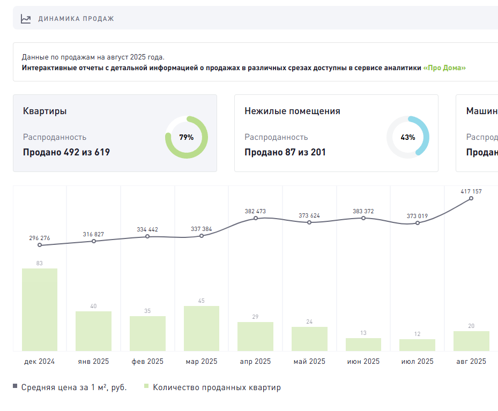Viewport: 498px width, 411px height.
Task: Click the 417 157 price data point
Action: click(471, 198)
